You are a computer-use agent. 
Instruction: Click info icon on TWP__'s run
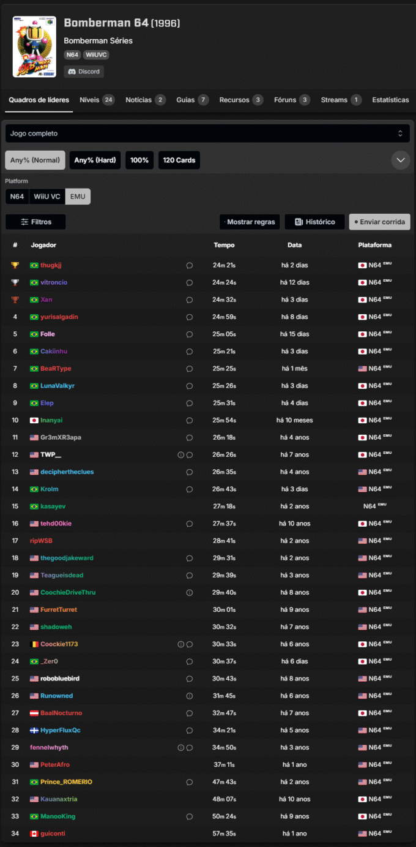pyautogui.click(x=180, y=455)
